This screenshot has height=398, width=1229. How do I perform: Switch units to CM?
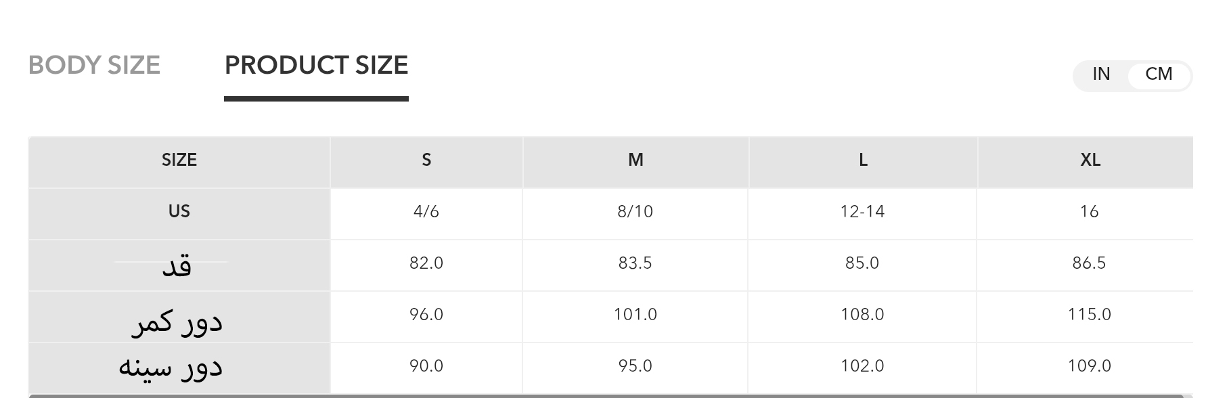1159,74
